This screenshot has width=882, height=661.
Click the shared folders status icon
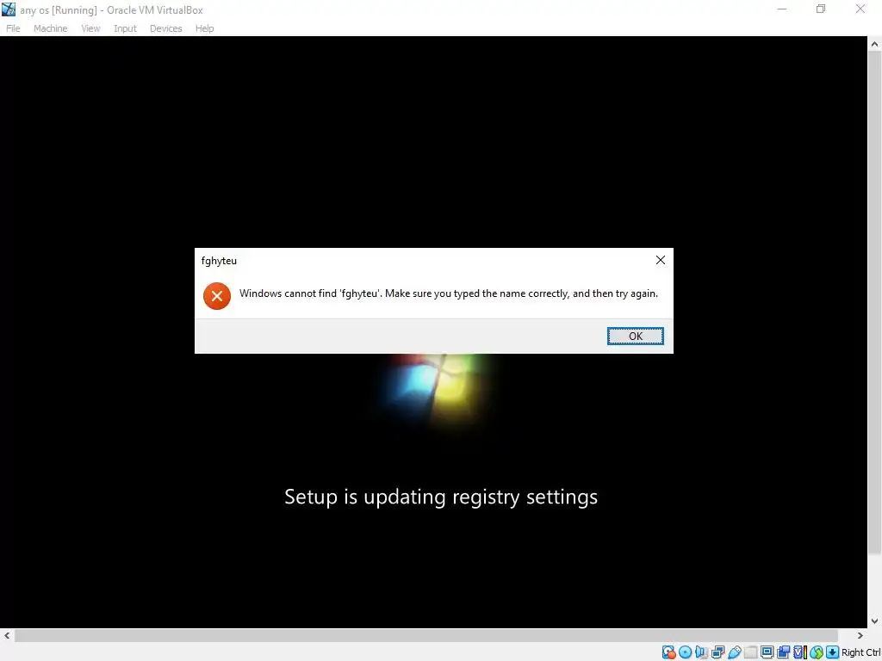750,652
